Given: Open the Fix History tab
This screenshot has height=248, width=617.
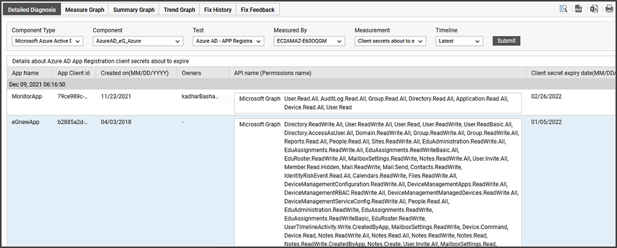Looking at the screenshot, I should (218, 10).
